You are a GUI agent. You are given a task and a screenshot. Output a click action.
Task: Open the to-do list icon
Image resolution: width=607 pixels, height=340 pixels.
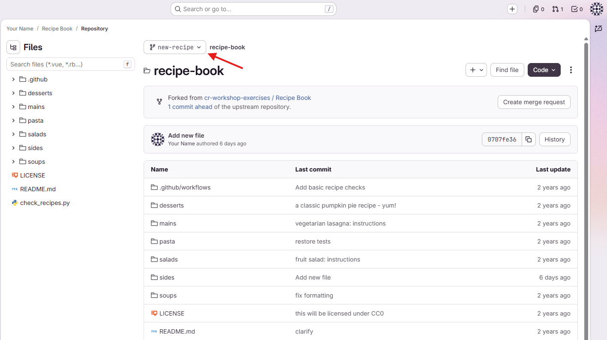(x=577, y=9)
